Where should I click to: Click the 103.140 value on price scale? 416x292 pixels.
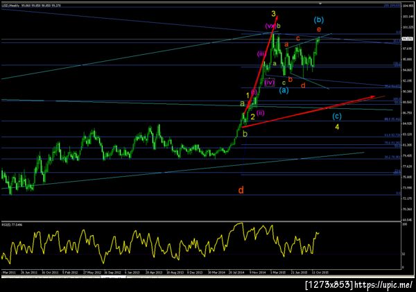(408, 17)
